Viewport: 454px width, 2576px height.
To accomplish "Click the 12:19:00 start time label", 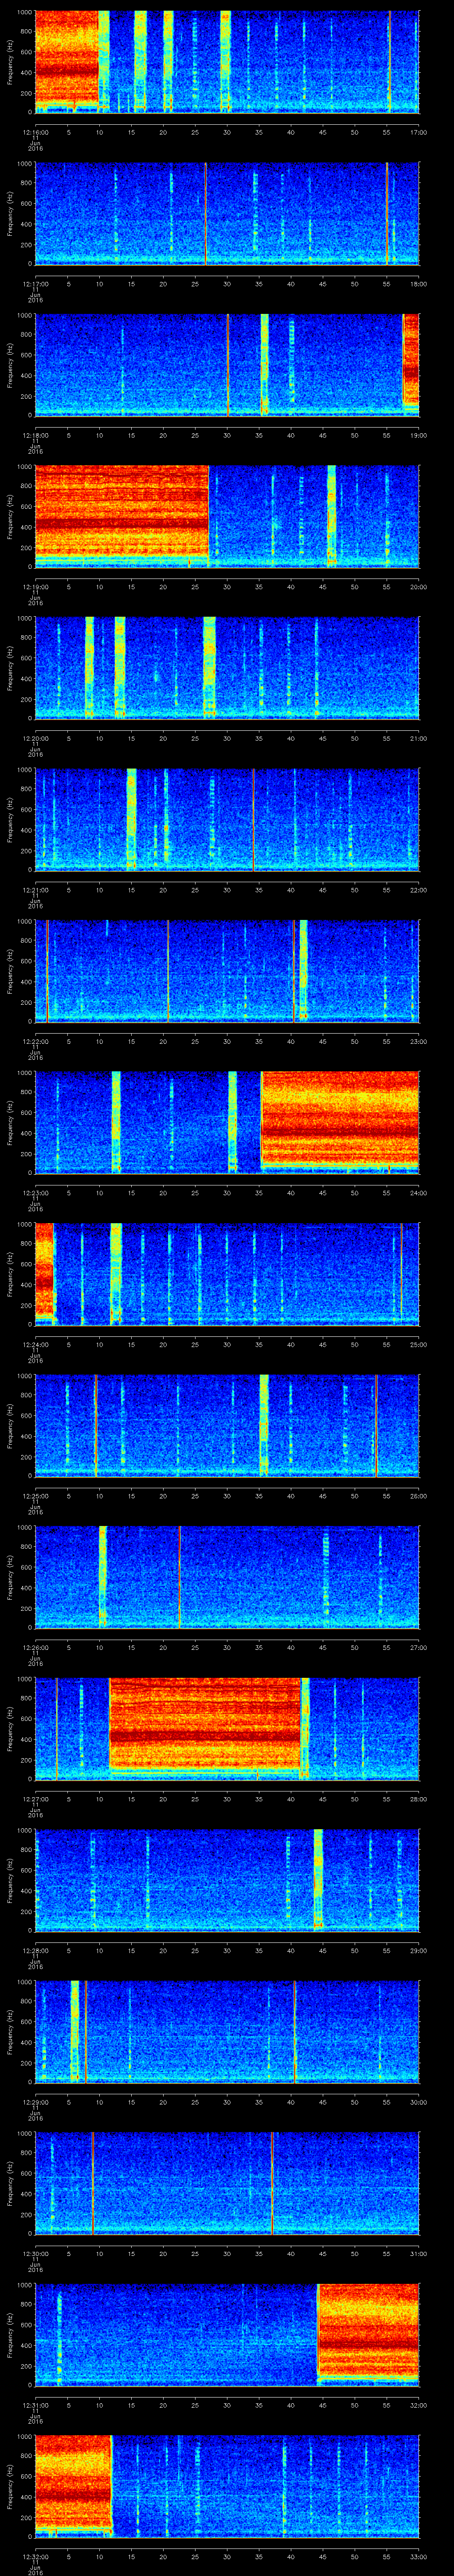I will tap(36, 586).
